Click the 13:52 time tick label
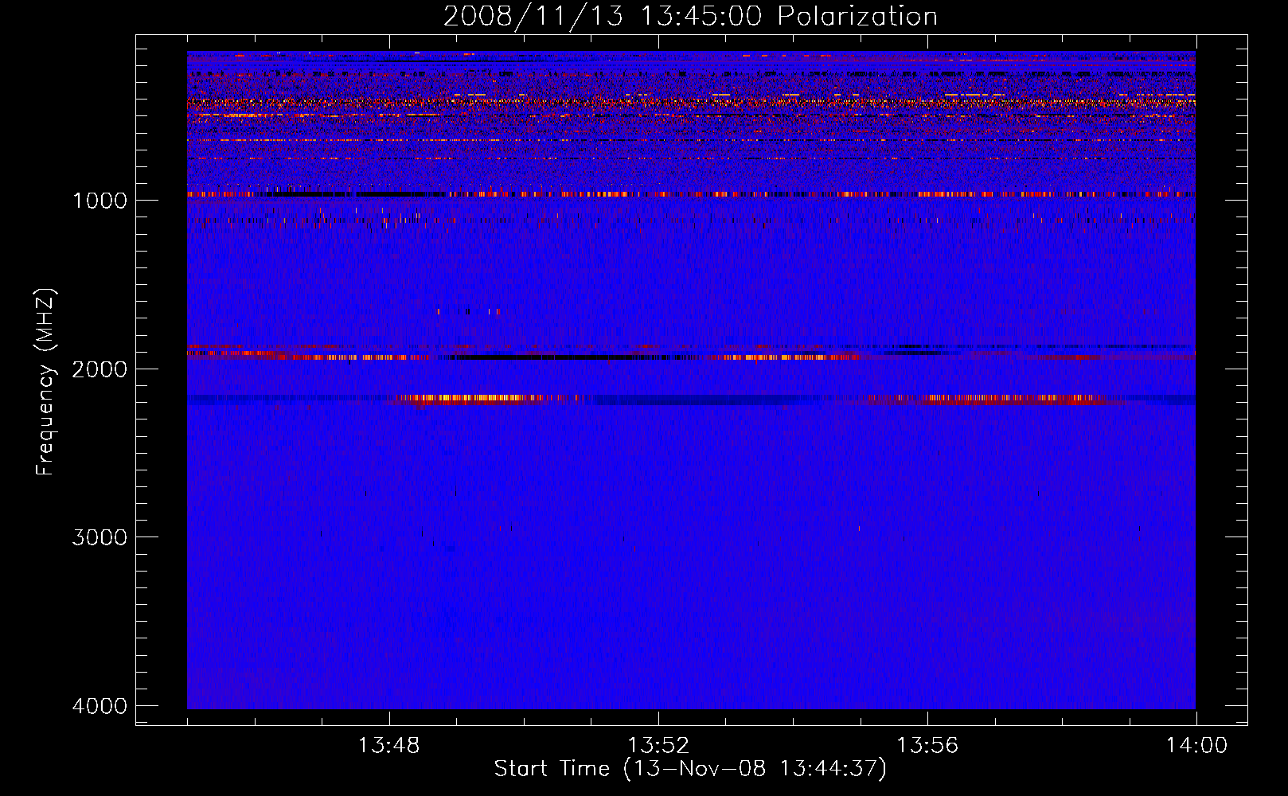This screenshot has width=1288, height=796. [x=658, y=746]
